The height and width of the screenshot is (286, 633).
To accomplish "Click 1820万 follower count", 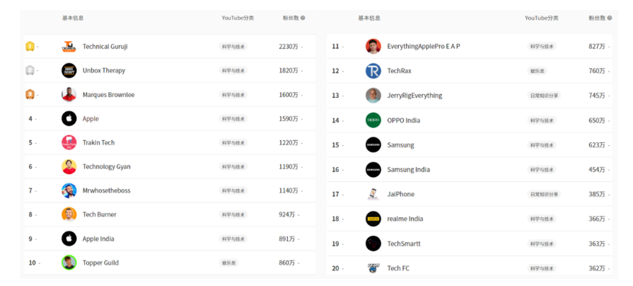I will point(289,70).
